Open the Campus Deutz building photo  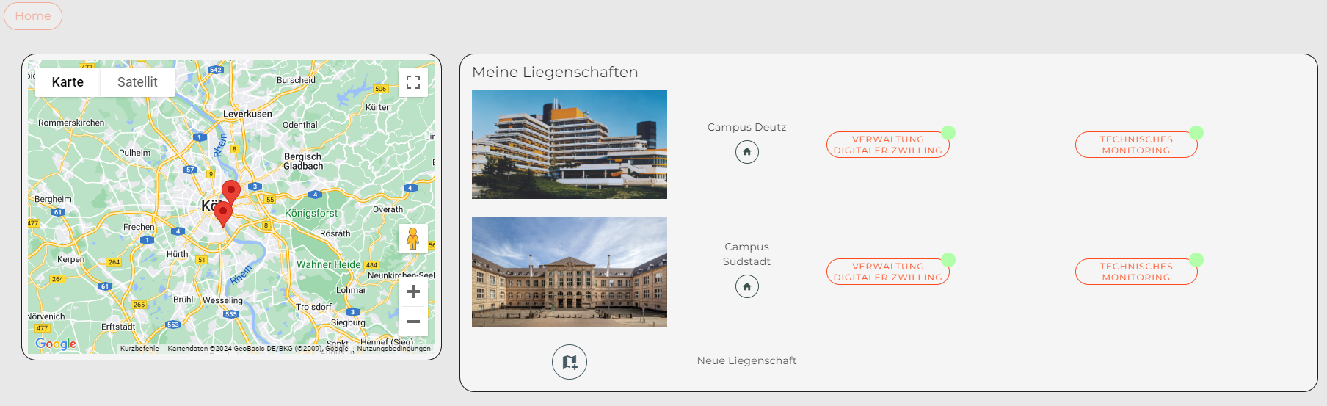[x=570, y=144]
